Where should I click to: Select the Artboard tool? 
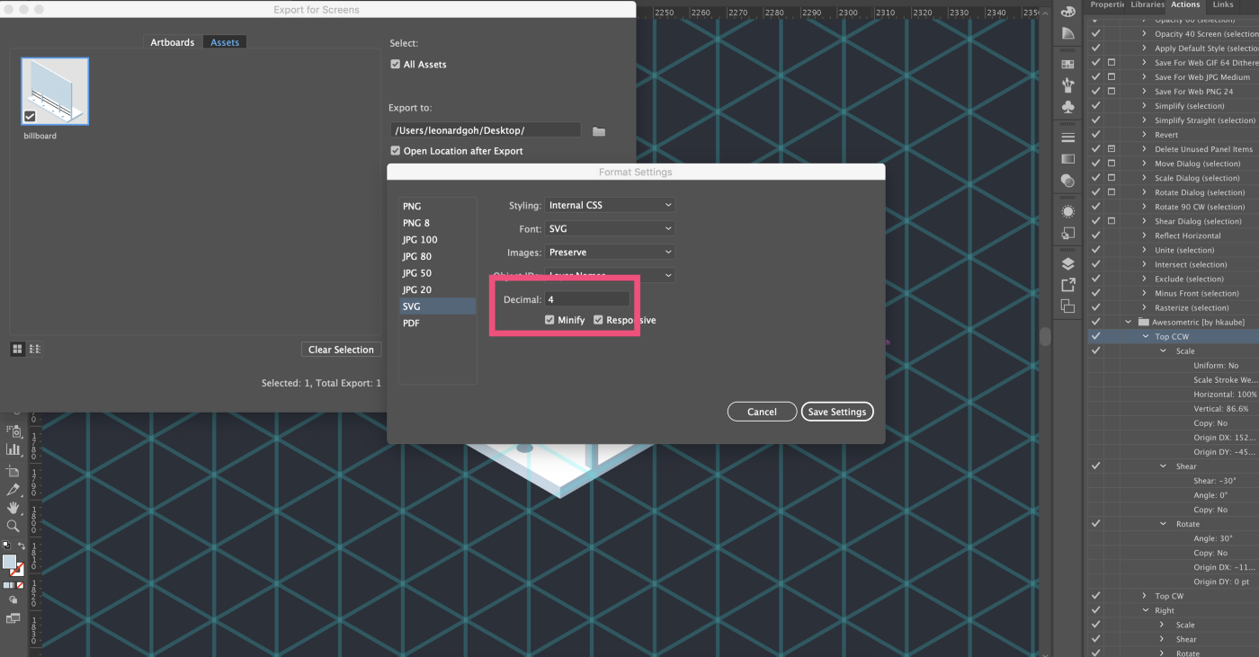click(x=13, y=471)
